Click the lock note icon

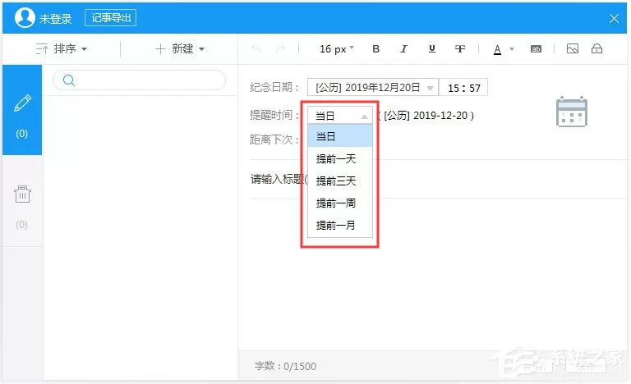(x=596, y=48)
